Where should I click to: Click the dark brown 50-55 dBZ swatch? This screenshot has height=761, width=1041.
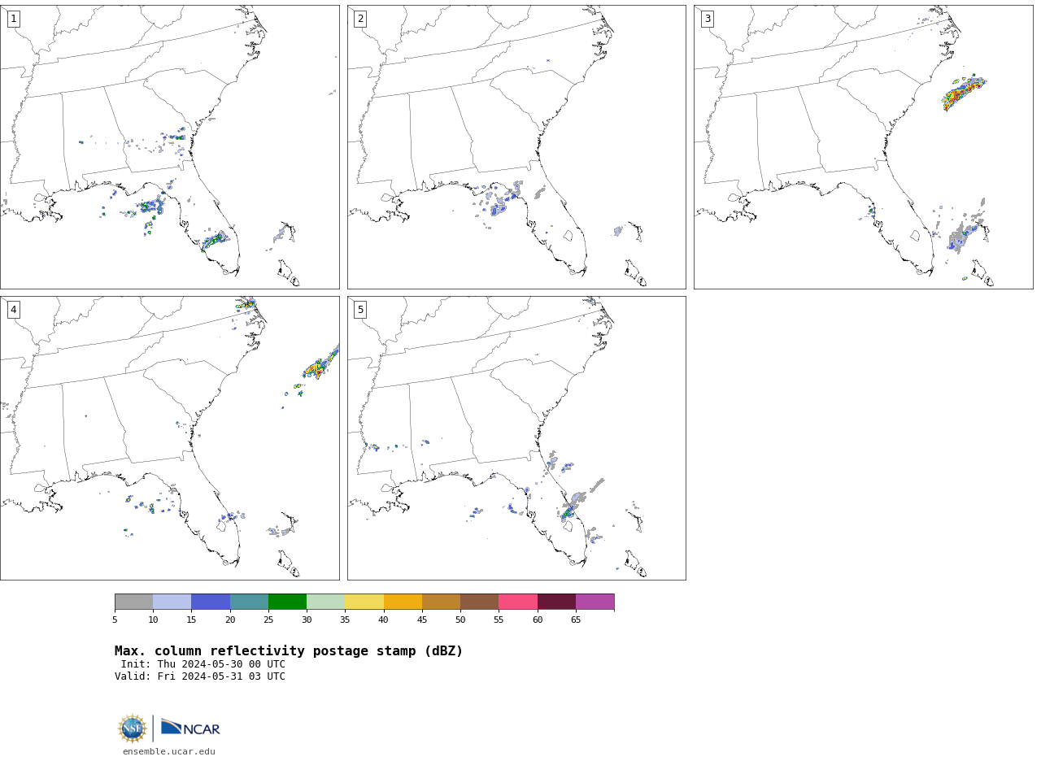[479, 602]
